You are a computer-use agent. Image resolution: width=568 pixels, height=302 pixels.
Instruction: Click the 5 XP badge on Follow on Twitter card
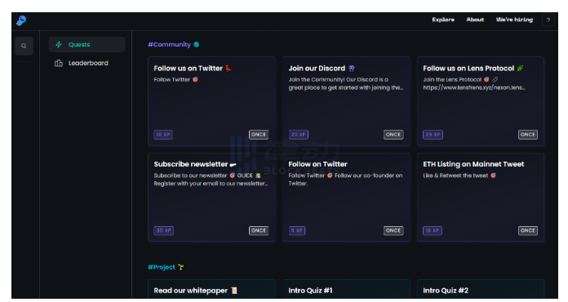tap(297, 230)
